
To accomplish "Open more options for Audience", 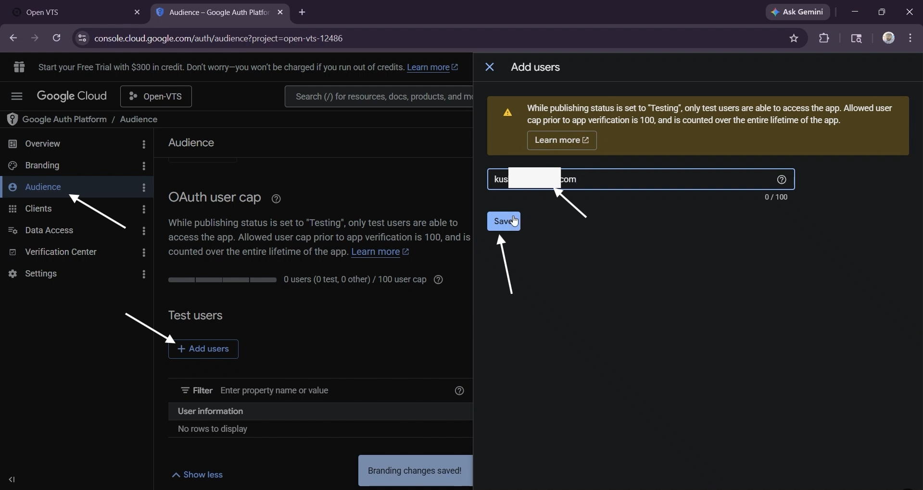I will coord(144,188).
